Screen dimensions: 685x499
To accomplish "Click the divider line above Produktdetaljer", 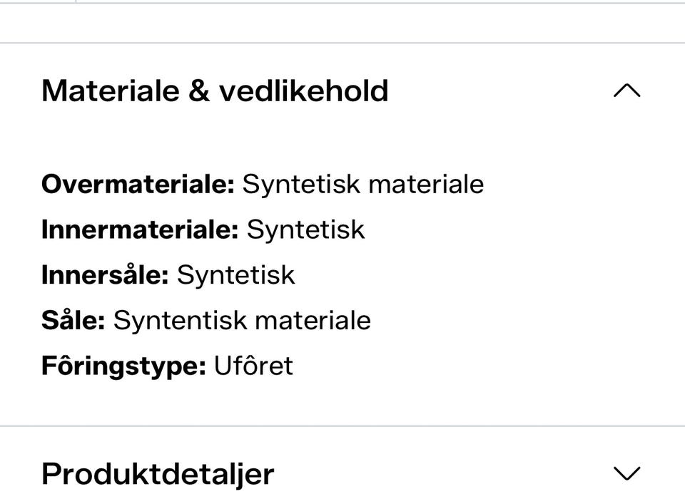I will click(342, 426).
